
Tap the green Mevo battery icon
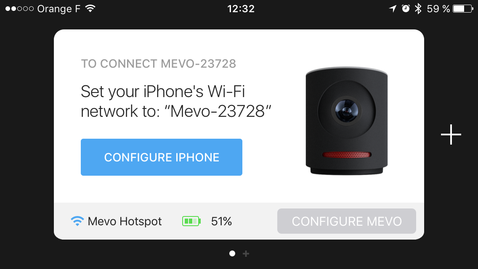pyautogui.click(x=191, y=221)
